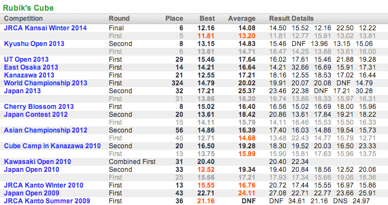Click the UT Open 2013 link
The image size is (388, 205).
point(26,60)
